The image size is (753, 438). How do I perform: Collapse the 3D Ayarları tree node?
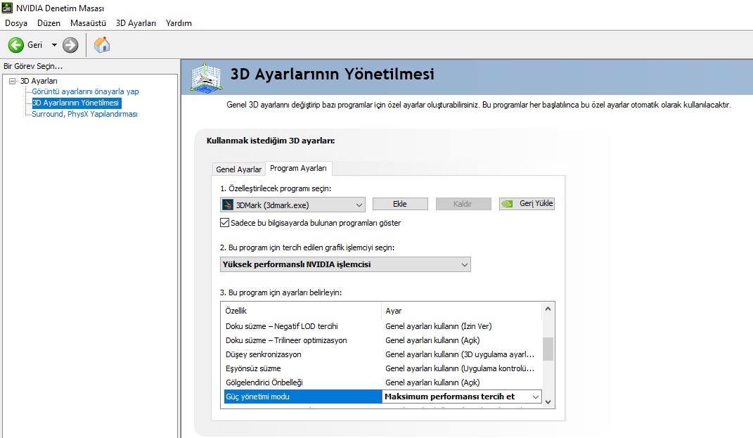pos(13,81)
